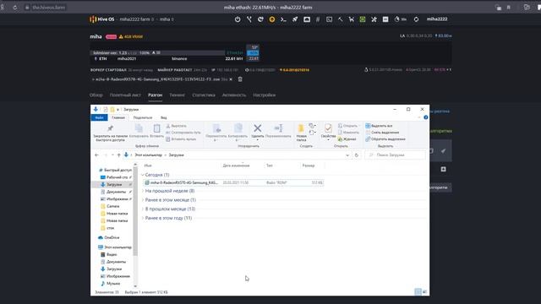The width and height of the screenshot is (541, 304).
Task: Click Вставить ярлык in the ribbon
Action: tap(181, 138)
